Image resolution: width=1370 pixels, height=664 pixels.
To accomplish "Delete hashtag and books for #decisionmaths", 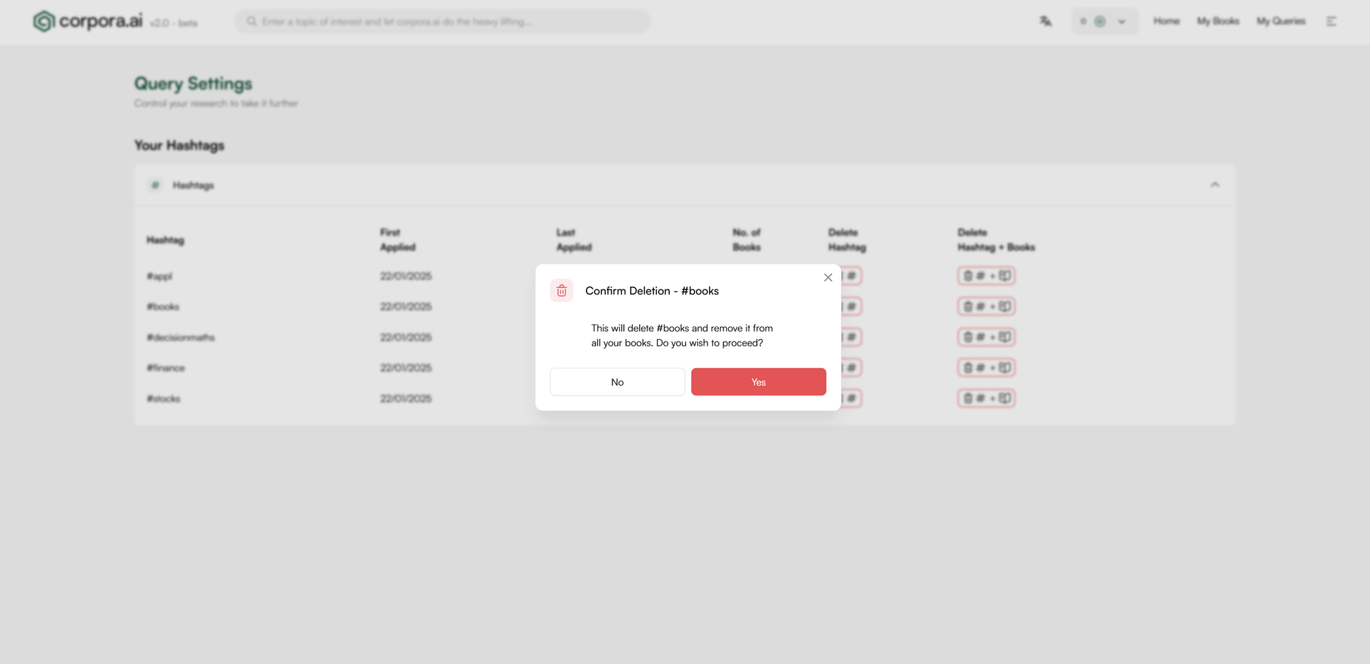I will (986, 337).
